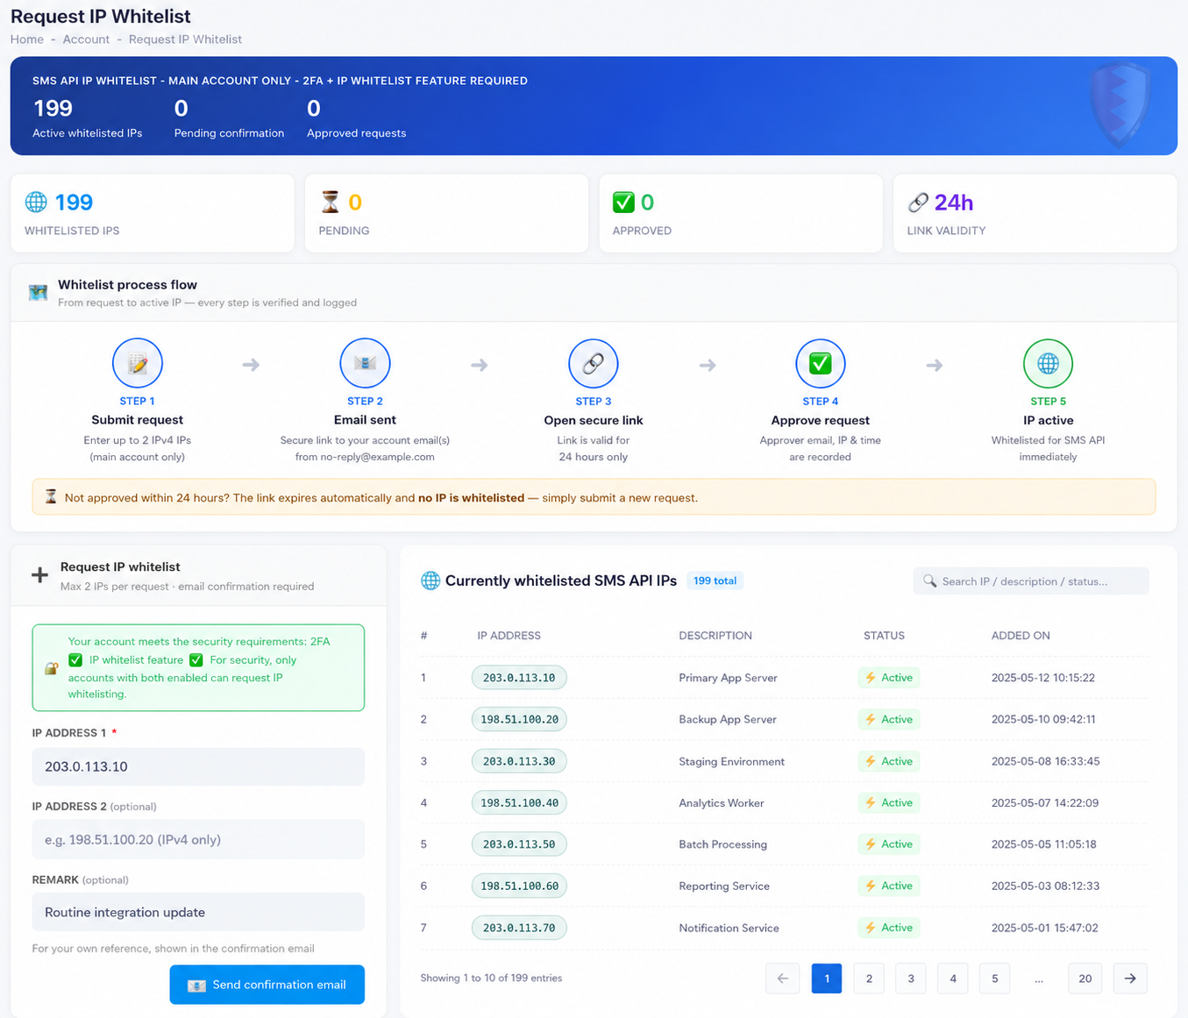Click the hourglass icon in the Pending card
The image size is (1188, 1018).
330,202
